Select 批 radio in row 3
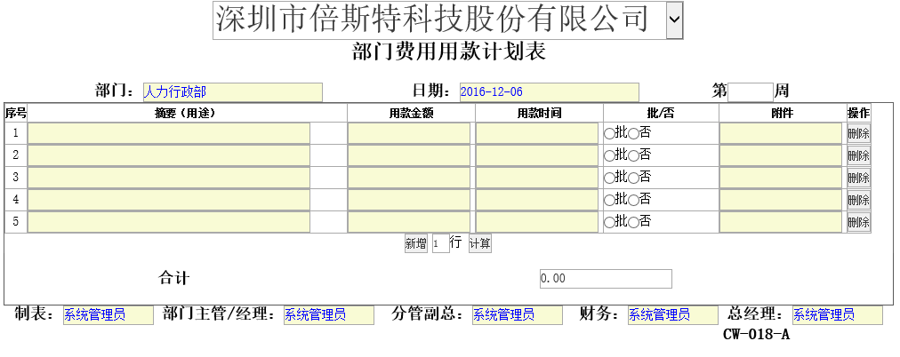900x357 pixels. tap(608, 178)
